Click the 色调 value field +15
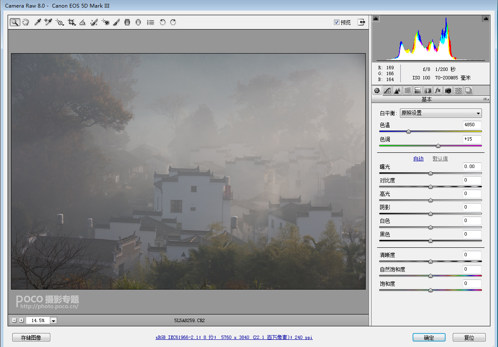The width and height of the screenshot is (498, 347). (x=472, y=139)
